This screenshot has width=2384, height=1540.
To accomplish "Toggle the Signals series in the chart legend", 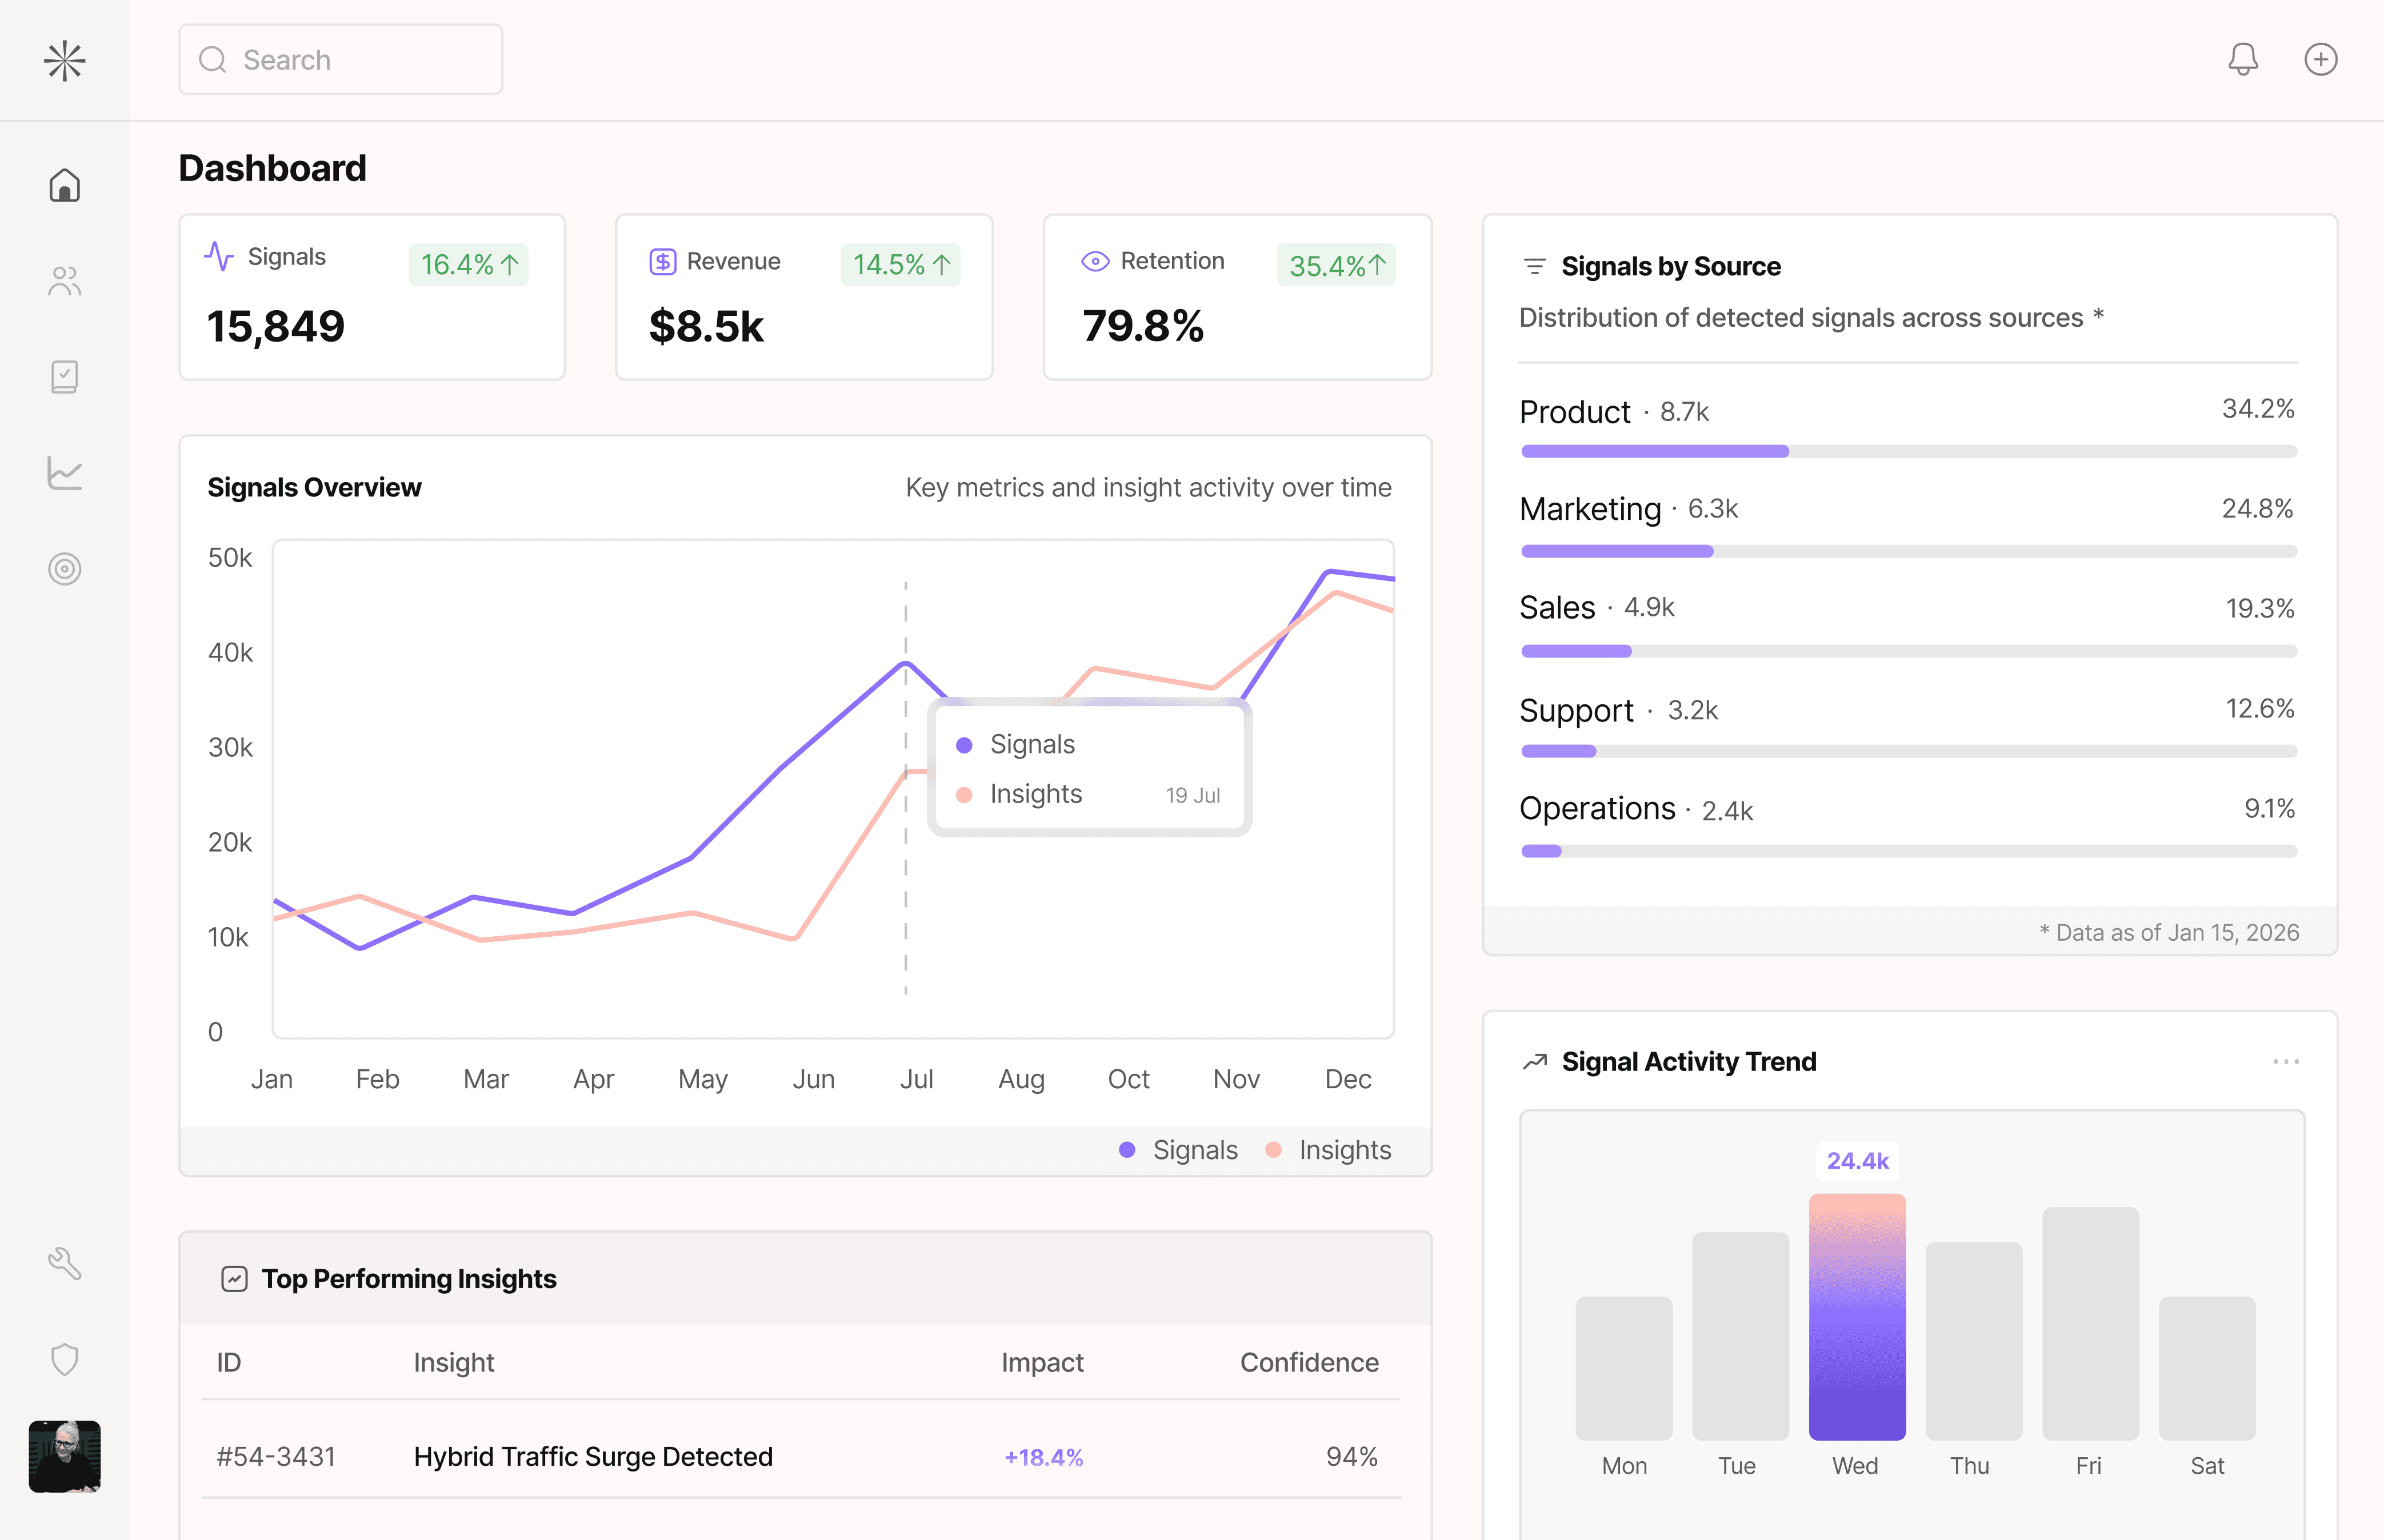I will point(1178,1149).
